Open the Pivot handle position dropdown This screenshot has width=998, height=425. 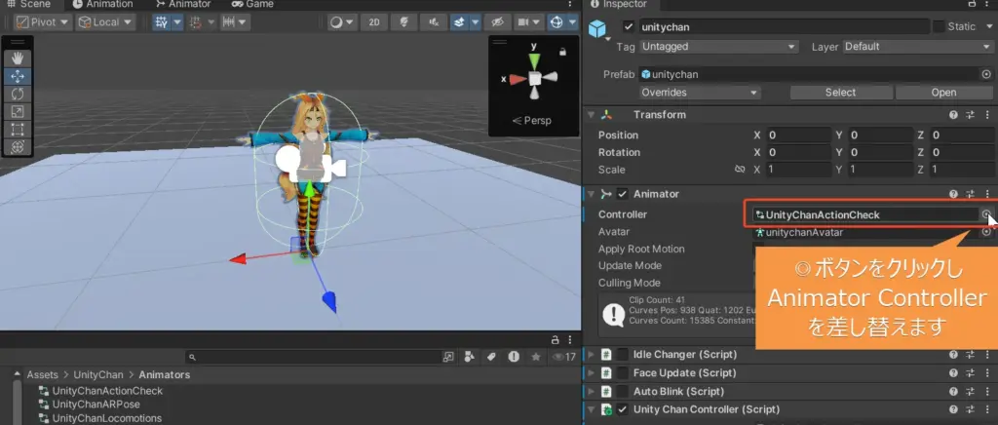pyautogui.click(x=42, y=22)
